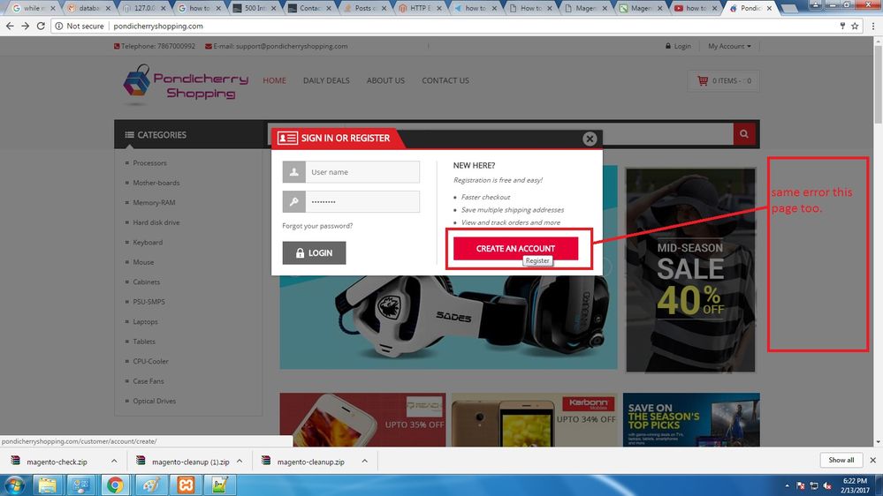Click the Create an Account button

(515, 248)
